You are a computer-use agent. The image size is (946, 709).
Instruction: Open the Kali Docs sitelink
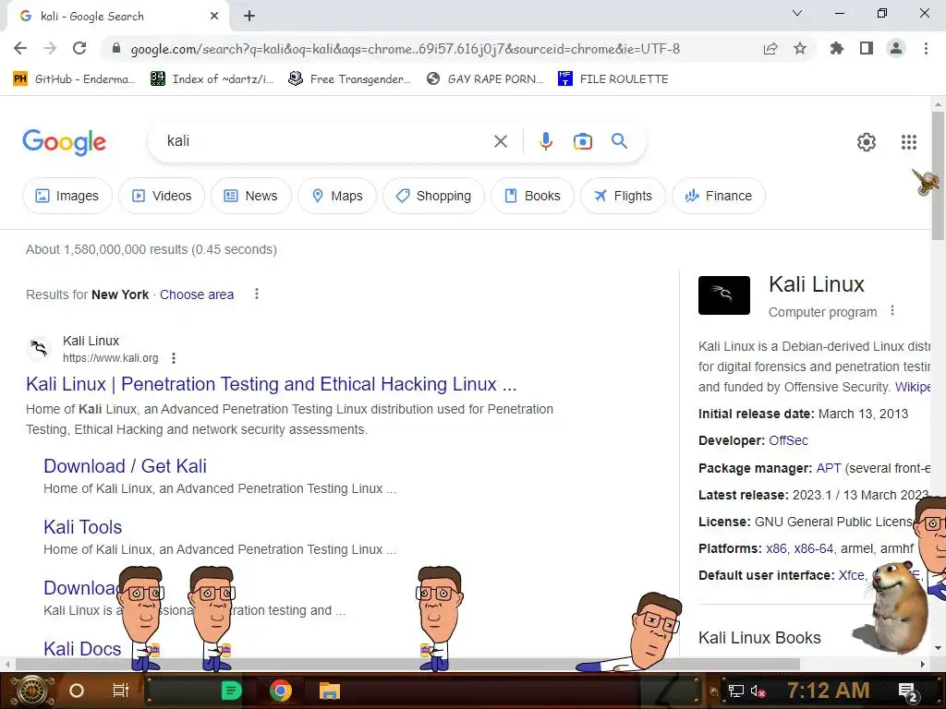82,649
